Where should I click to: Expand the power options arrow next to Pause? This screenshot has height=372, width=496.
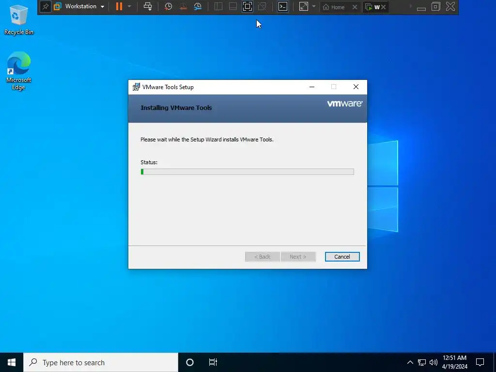[129, 6]
